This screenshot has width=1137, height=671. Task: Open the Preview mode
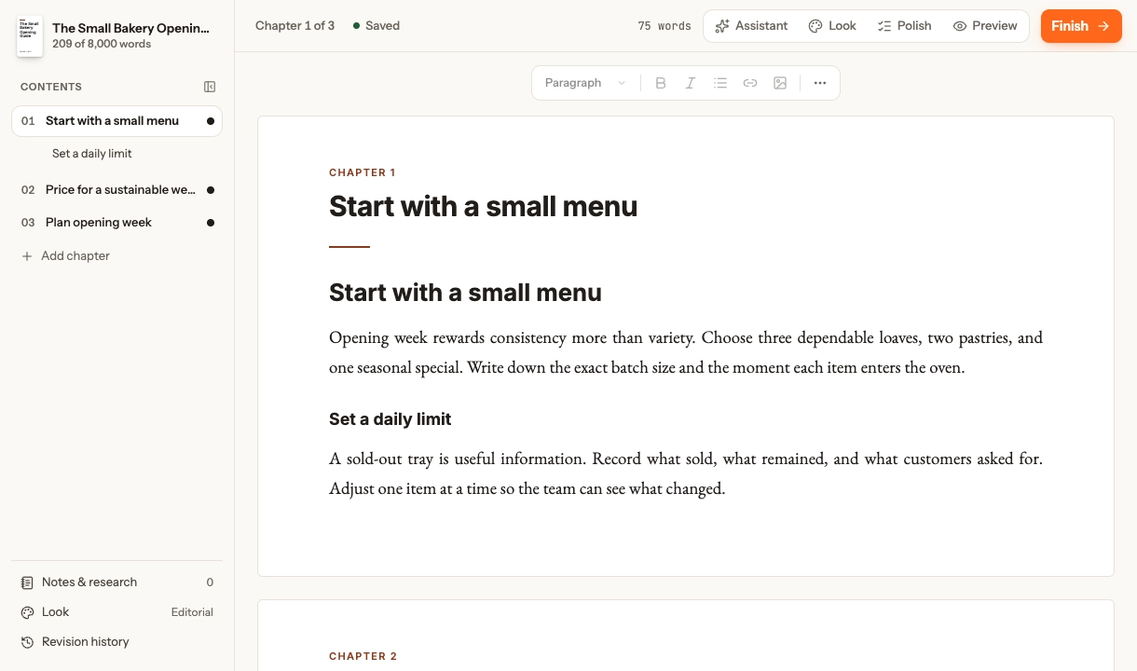[x=985, y=26]
